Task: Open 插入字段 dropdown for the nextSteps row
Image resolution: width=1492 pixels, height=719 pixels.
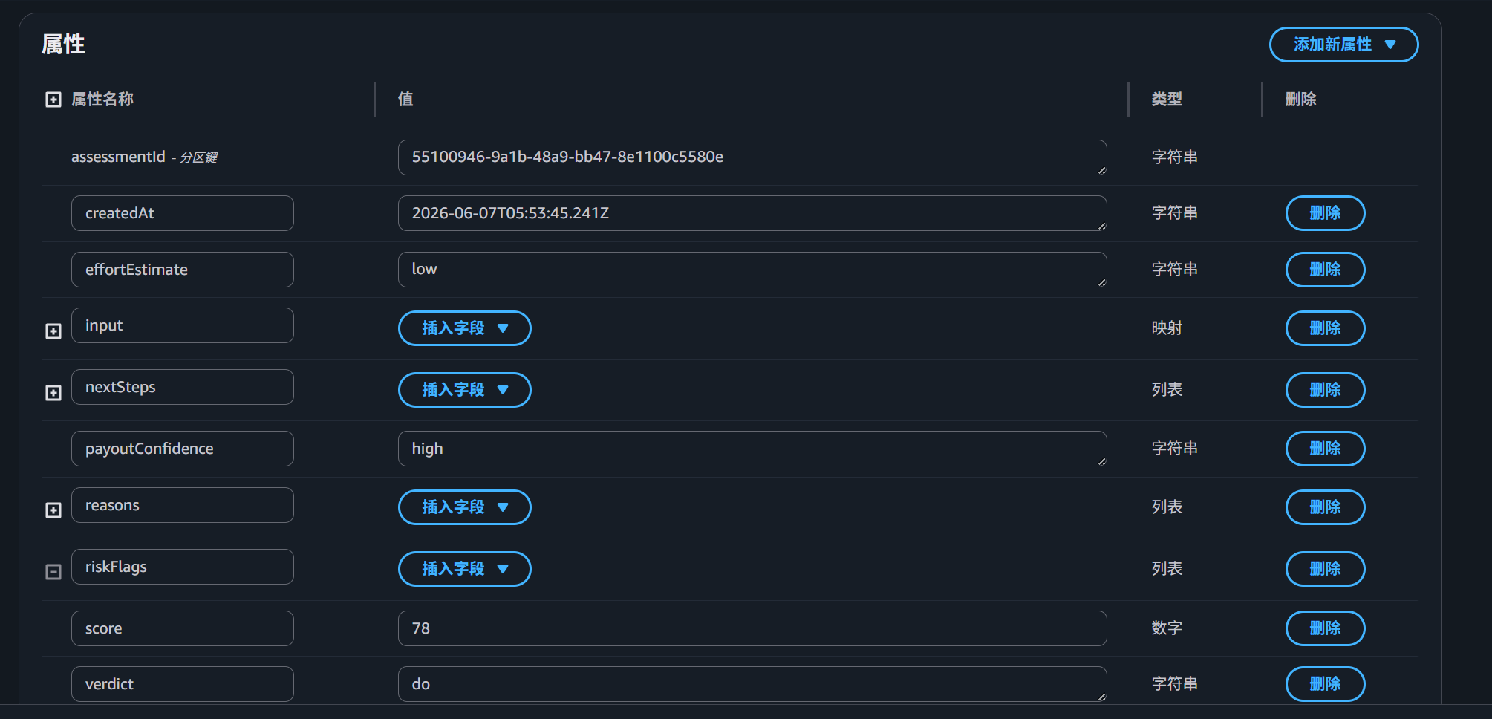Action: [465, 390]
